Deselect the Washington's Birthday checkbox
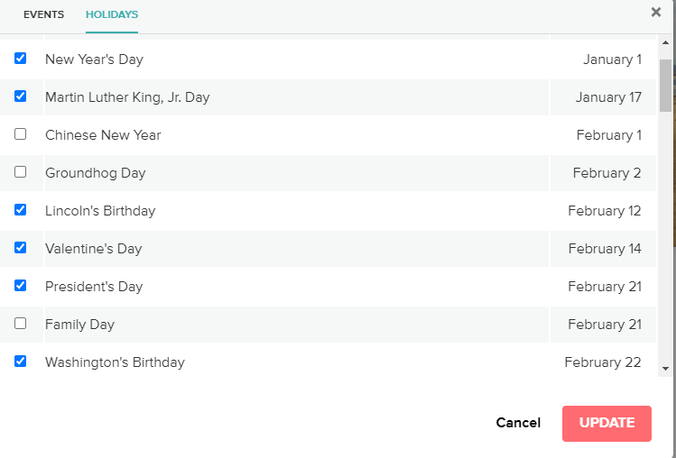 coord(20,361)
